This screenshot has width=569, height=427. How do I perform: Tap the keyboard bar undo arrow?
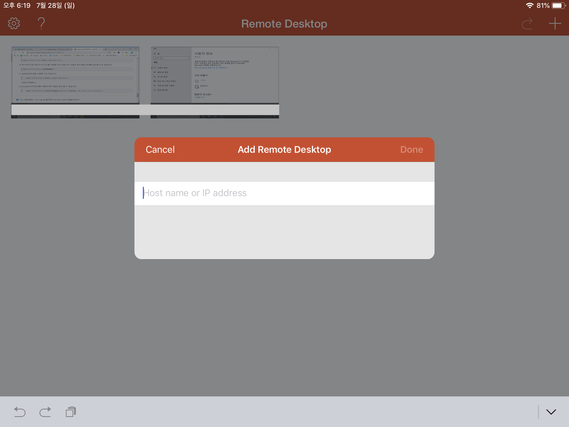(19, 412)
